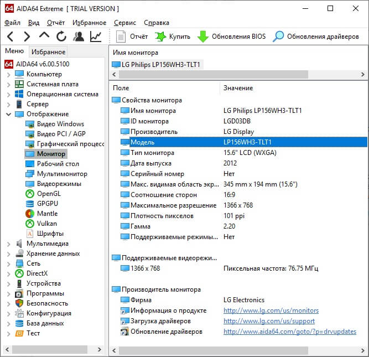Open the Отчёт menu in menu bar

point(56,23)
